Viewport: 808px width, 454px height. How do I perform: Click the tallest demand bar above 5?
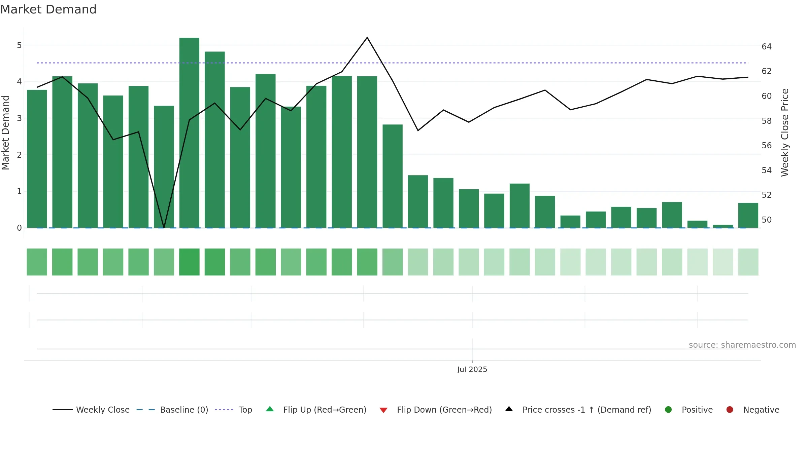[x=189, y=133]
